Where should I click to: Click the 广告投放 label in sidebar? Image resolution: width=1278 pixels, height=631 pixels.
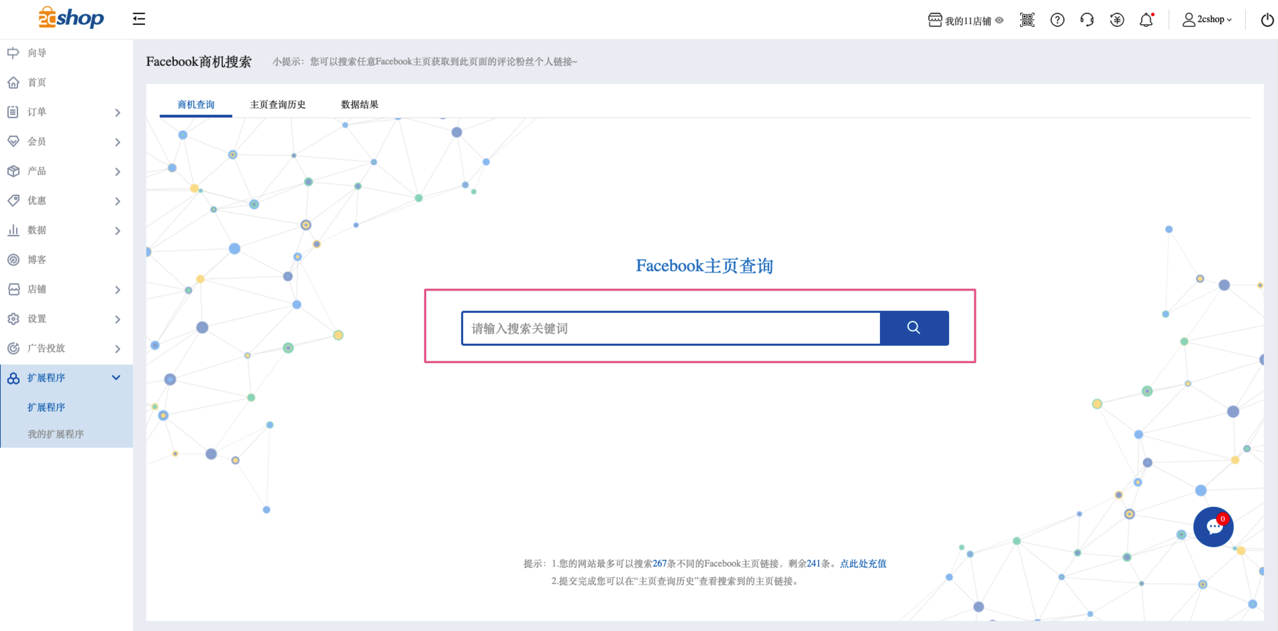(x=46, y=348)
